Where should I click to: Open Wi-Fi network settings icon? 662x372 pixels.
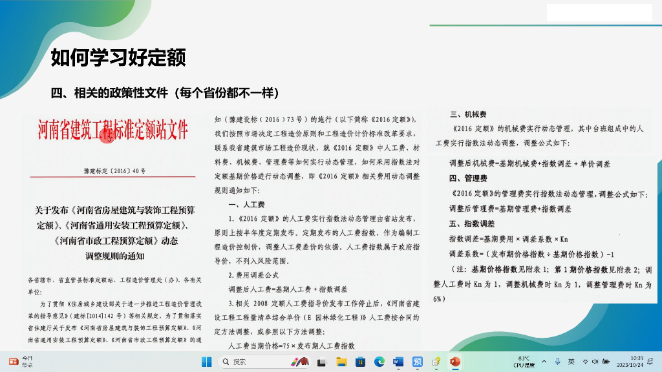(x=585, y=362)
